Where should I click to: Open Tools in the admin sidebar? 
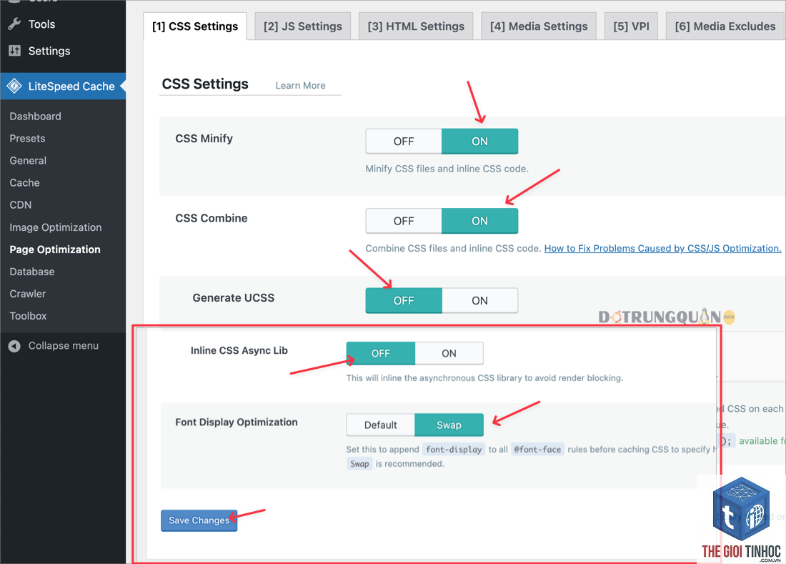(41, 24)
